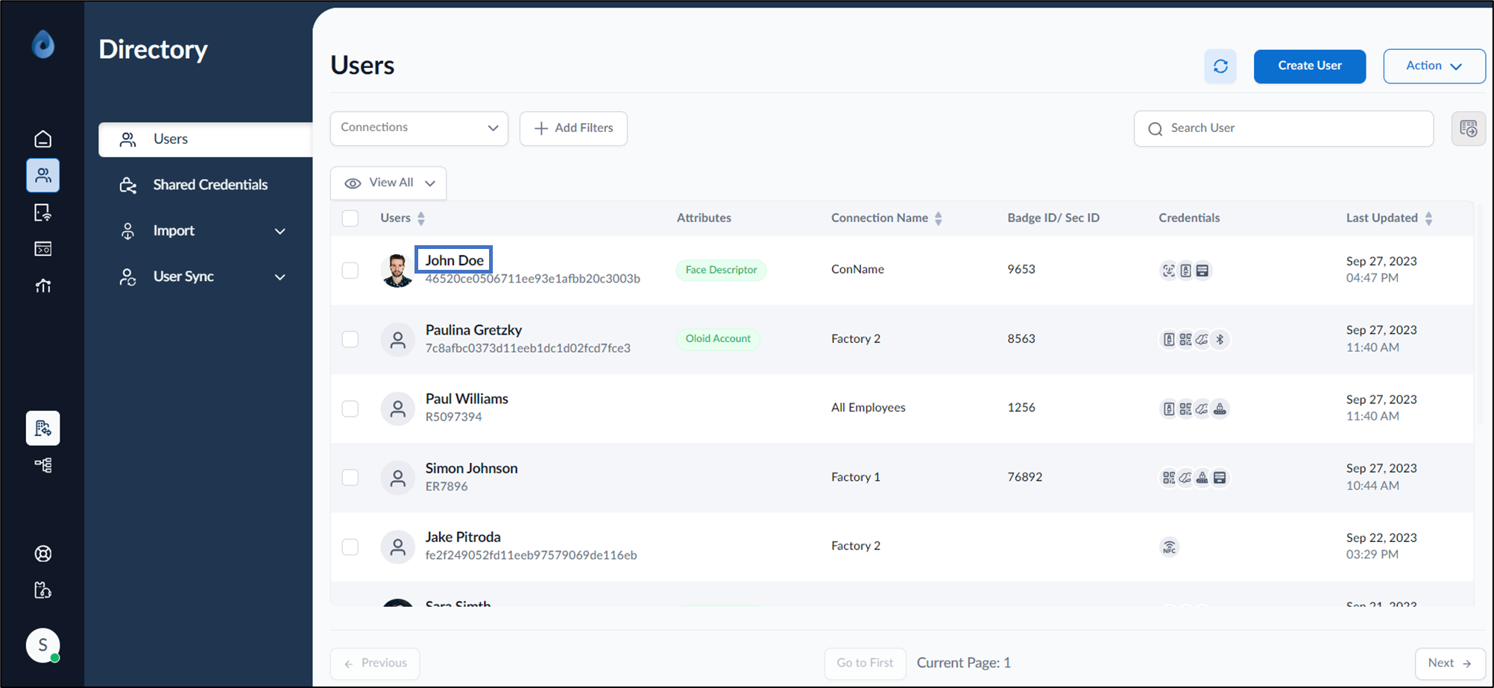
Task: Click the Go to First button
Action: [865, 663]
